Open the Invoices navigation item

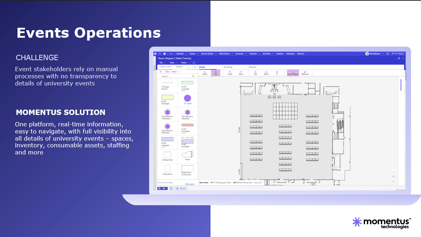(280, 54)
